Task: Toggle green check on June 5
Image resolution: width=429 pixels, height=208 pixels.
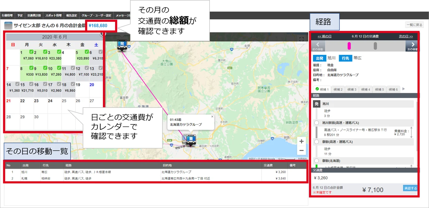Action: [87, 52]
